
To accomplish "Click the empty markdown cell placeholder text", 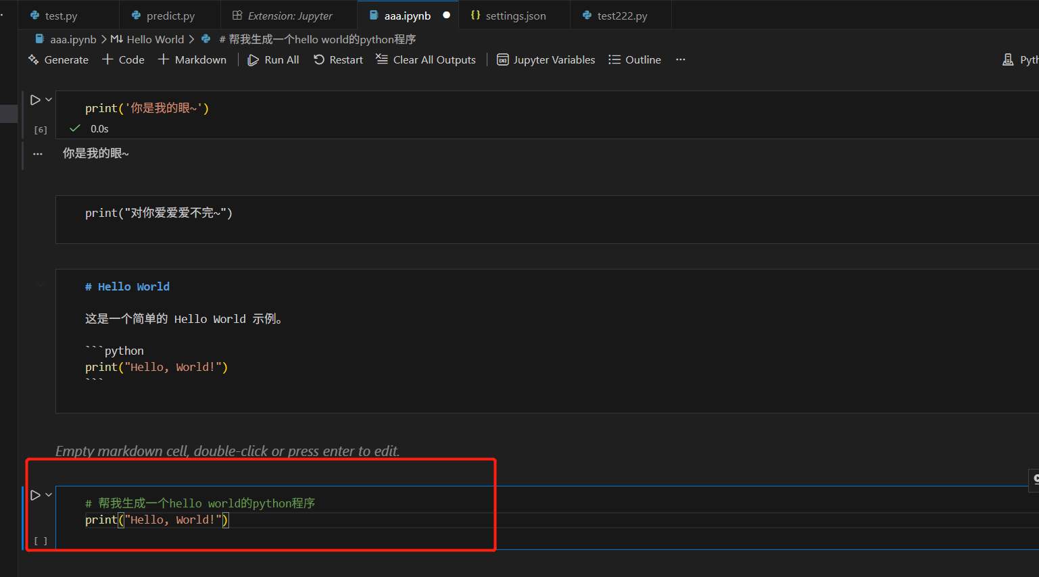I will (228, 451).
